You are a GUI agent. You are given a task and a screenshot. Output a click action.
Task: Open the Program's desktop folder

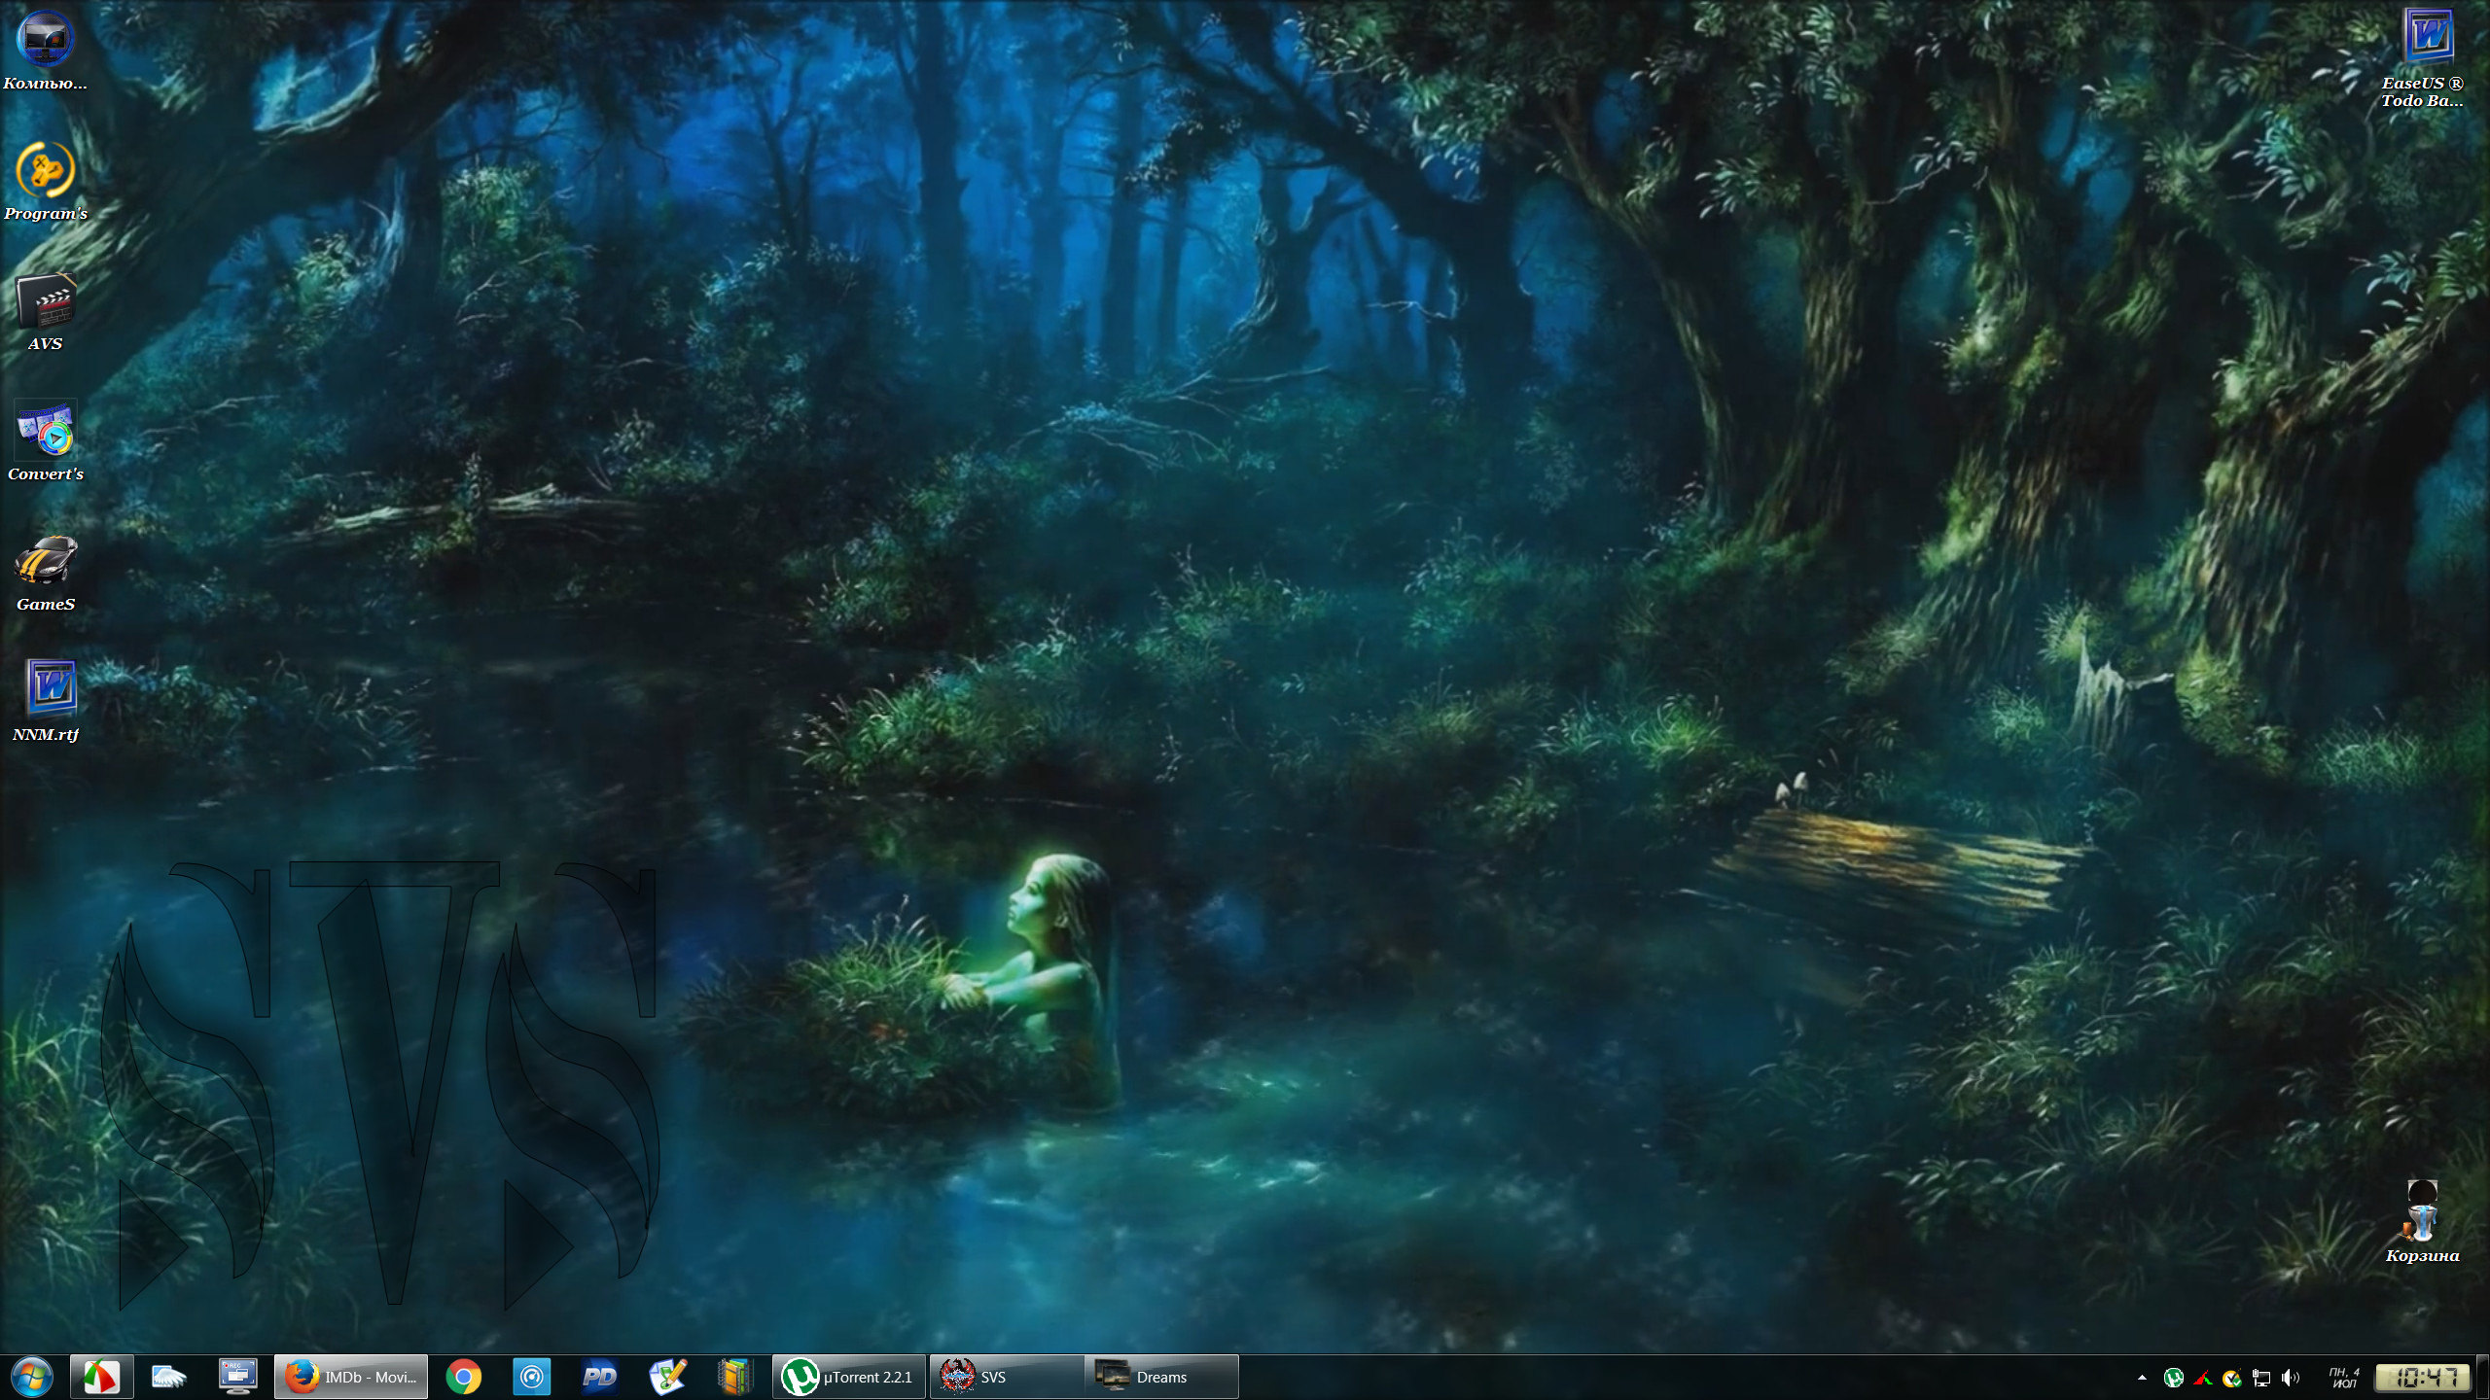pos(45,181)
